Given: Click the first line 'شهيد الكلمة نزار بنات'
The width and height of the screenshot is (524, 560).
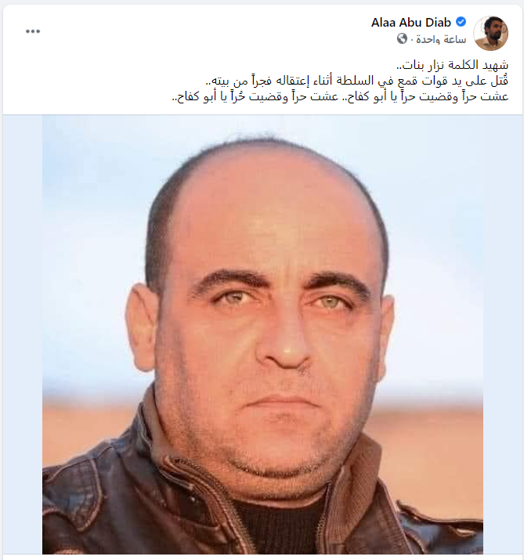Looking at the screenshot, I should [453, 65].
